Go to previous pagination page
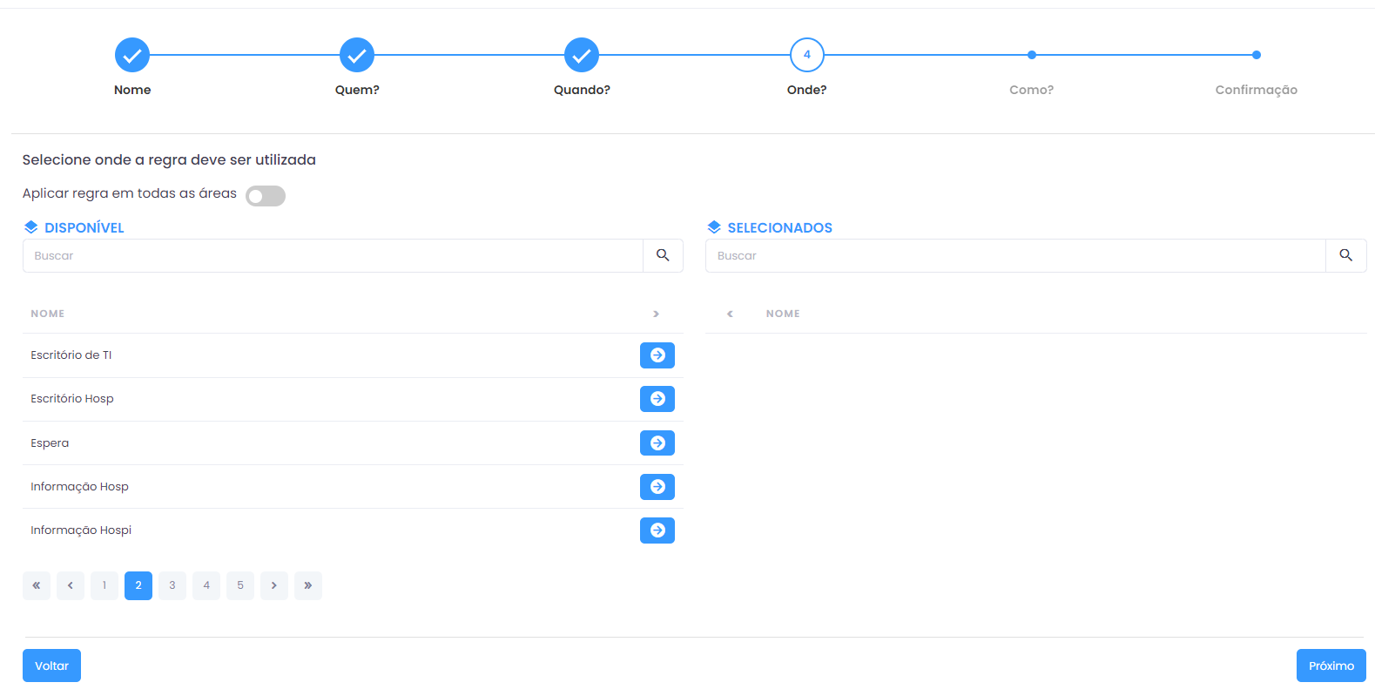This screenshot has width=1375, height=696. coord(71,585)
